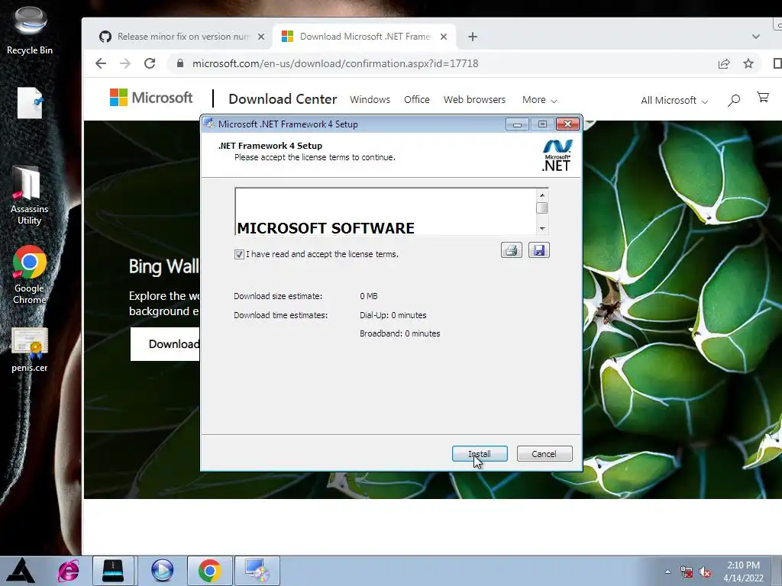The image size is (782, 586).
Task: Cancel the .NET Framework 4 setup
Action: point(544,453)
